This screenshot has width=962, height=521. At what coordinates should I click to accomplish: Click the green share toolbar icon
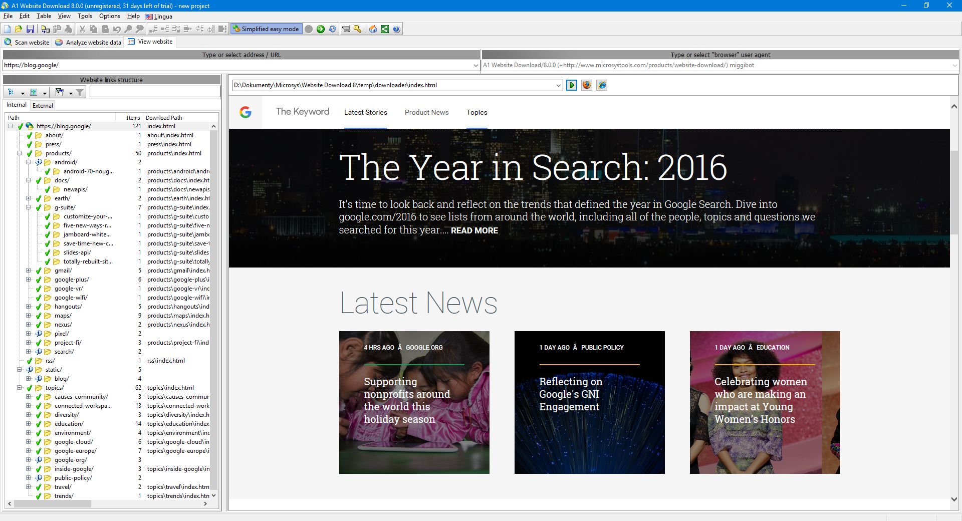[384, 29]
